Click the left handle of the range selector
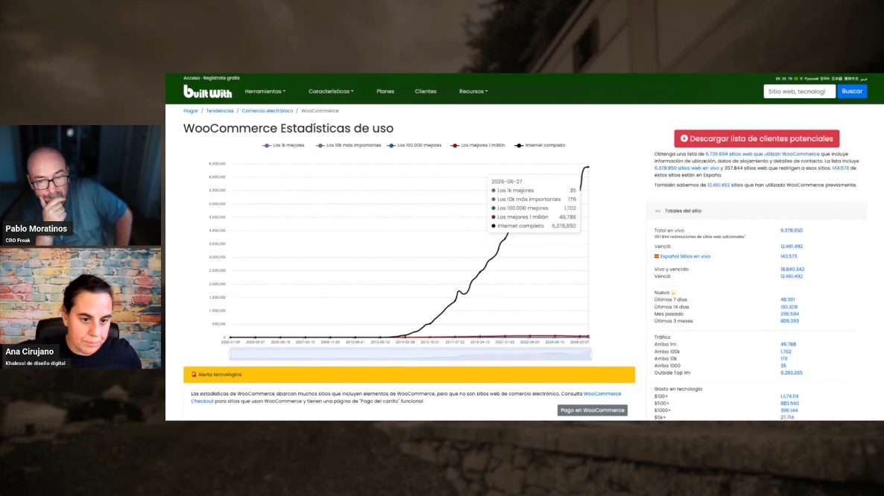The image size is (884, 496). (x=230, y=354)
